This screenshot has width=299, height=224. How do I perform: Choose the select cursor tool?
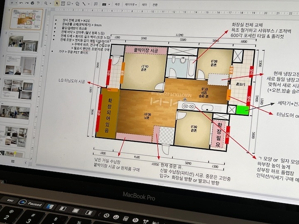[x=57, y=4]
